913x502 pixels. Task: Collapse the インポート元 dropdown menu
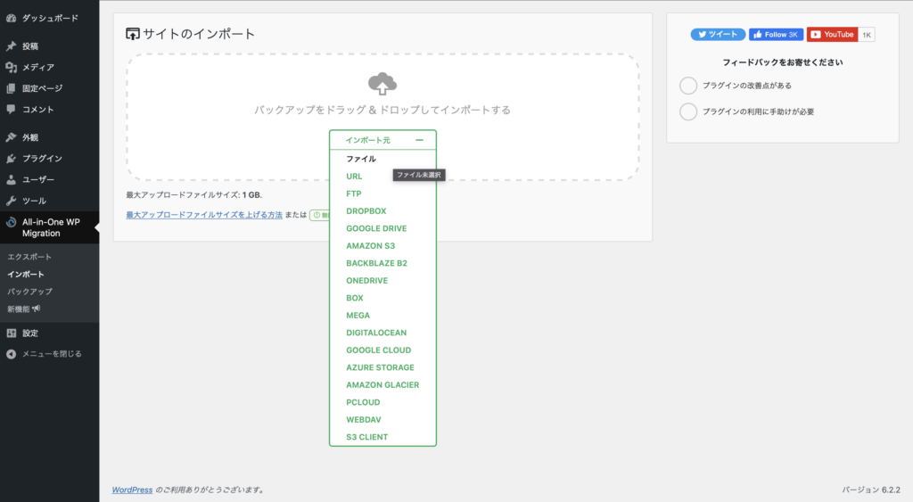(419, 140)
